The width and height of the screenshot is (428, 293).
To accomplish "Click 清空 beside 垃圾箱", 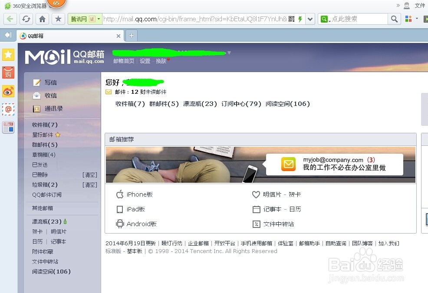I will [90, 185].
